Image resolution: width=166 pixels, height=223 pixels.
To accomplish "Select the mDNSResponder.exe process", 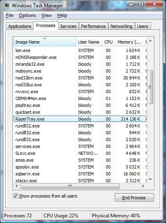I will click(80, 57).
